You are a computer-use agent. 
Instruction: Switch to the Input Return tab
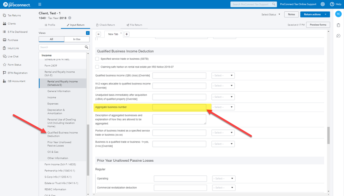pyautogui.click(x=76, y=25)
